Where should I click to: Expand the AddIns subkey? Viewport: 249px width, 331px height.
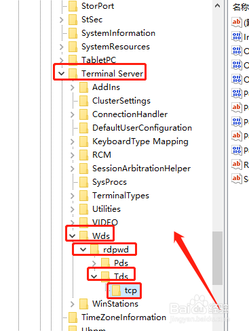(x=72, y=87)
